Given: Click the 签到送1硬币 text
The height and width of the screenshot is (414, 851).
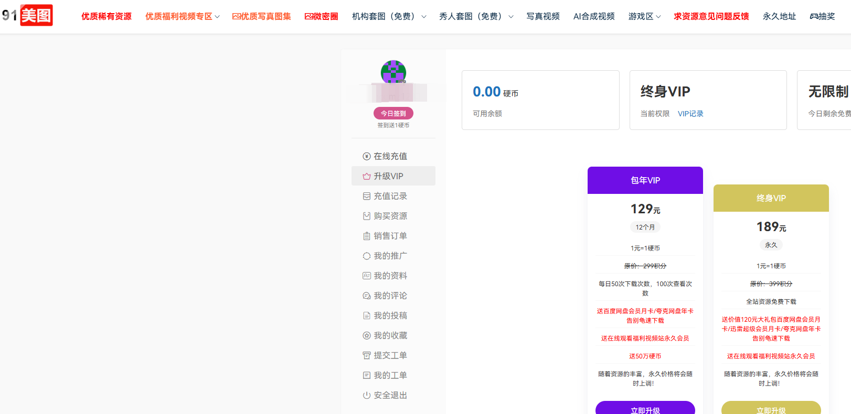Looking at the screenshot, I should click(393, 125).
